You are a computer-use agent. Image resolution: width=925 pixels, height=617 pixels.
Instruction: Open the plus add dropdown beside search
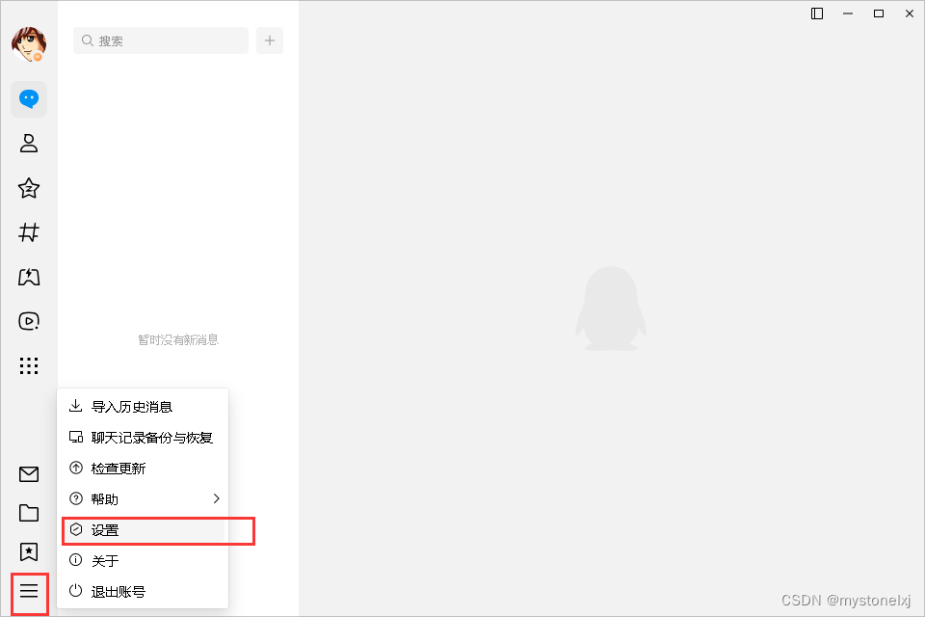[x=270, y=40]
